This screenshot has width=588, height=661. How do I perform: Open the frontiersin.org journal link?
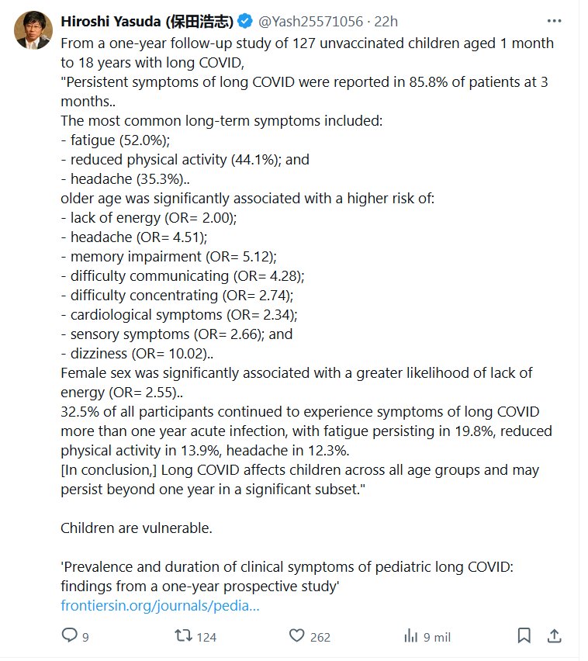160,605
